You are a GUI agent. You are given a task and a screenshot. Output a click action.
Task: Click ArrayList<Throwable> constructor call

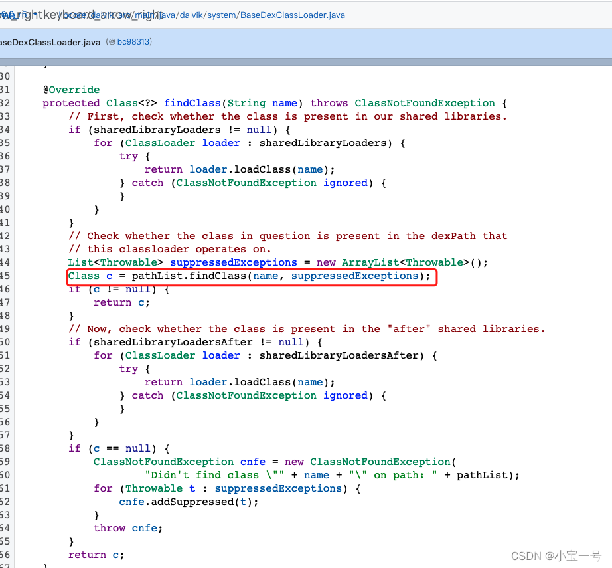[x=406, y=262]
